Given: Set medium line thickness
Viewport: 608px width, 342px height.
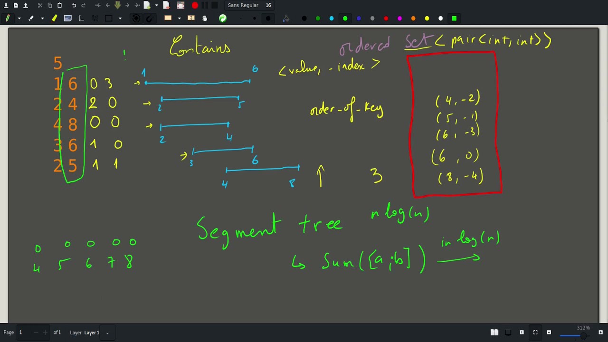Looking at the screenshot, I should [255, 19].
